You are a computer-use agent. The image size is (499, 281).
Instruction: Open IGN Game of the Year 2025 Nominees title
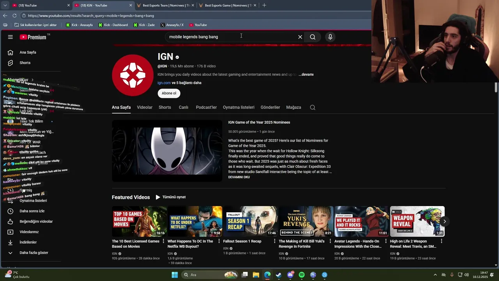259,123
